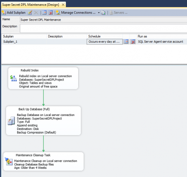The image size is (187, 177).
Task: Click the 'Append existing' line
Action: 27,125
